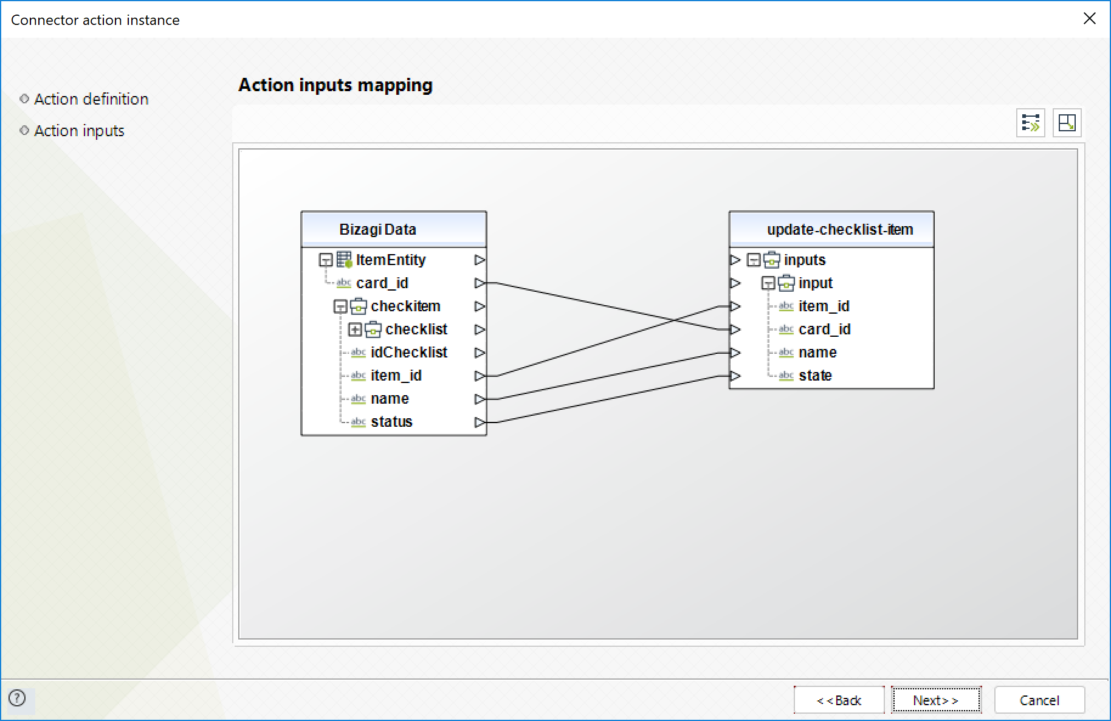Click the output arrow of Bizagi name
The width and height of the screenshot is (1111, 721).
tap(480, 399)
